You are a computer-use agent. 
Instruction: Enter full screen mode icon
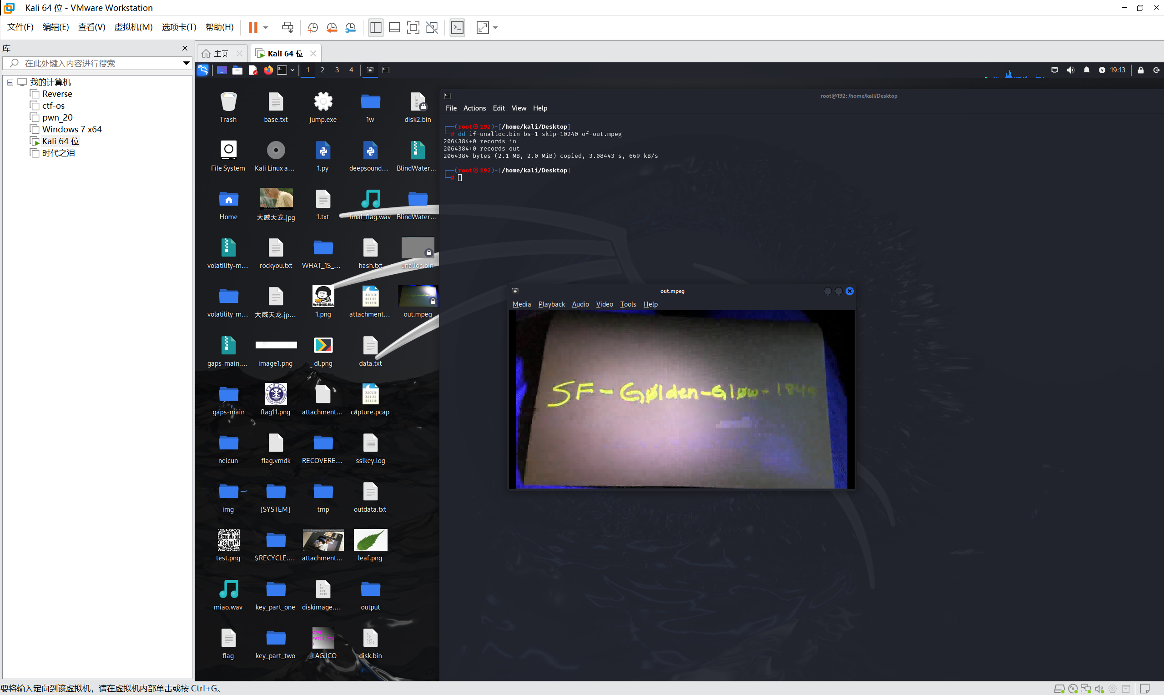click(x=413, y=28)
